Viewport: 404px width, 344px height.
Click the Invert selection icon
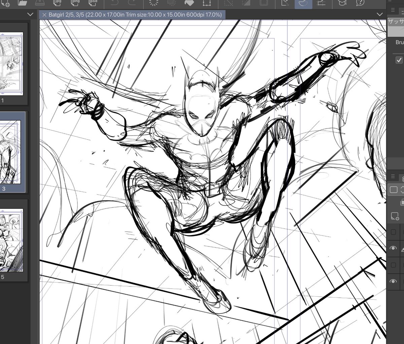point(246,3)
